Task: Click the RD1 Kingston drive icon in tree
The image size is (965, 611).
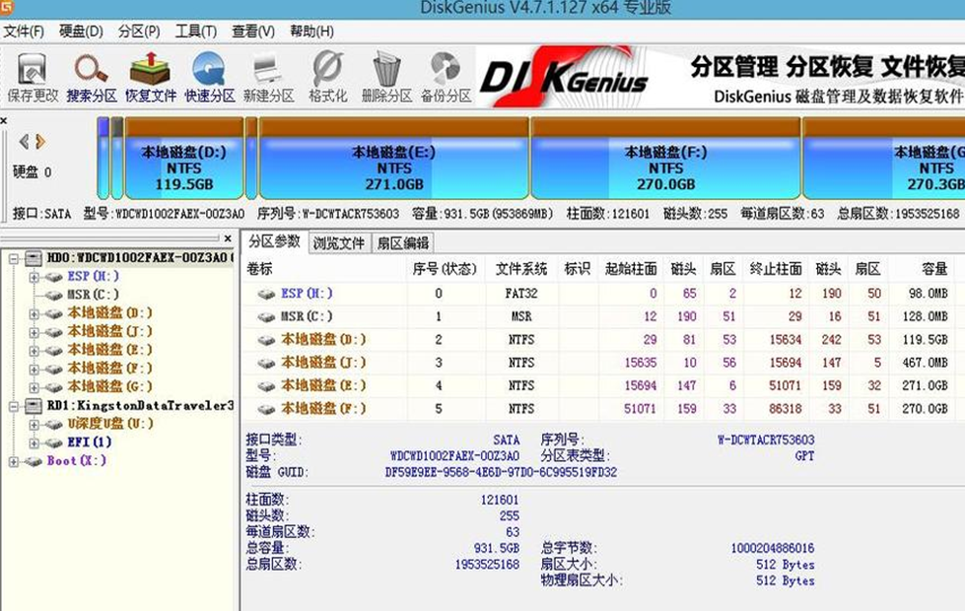Action: (34, 405)
